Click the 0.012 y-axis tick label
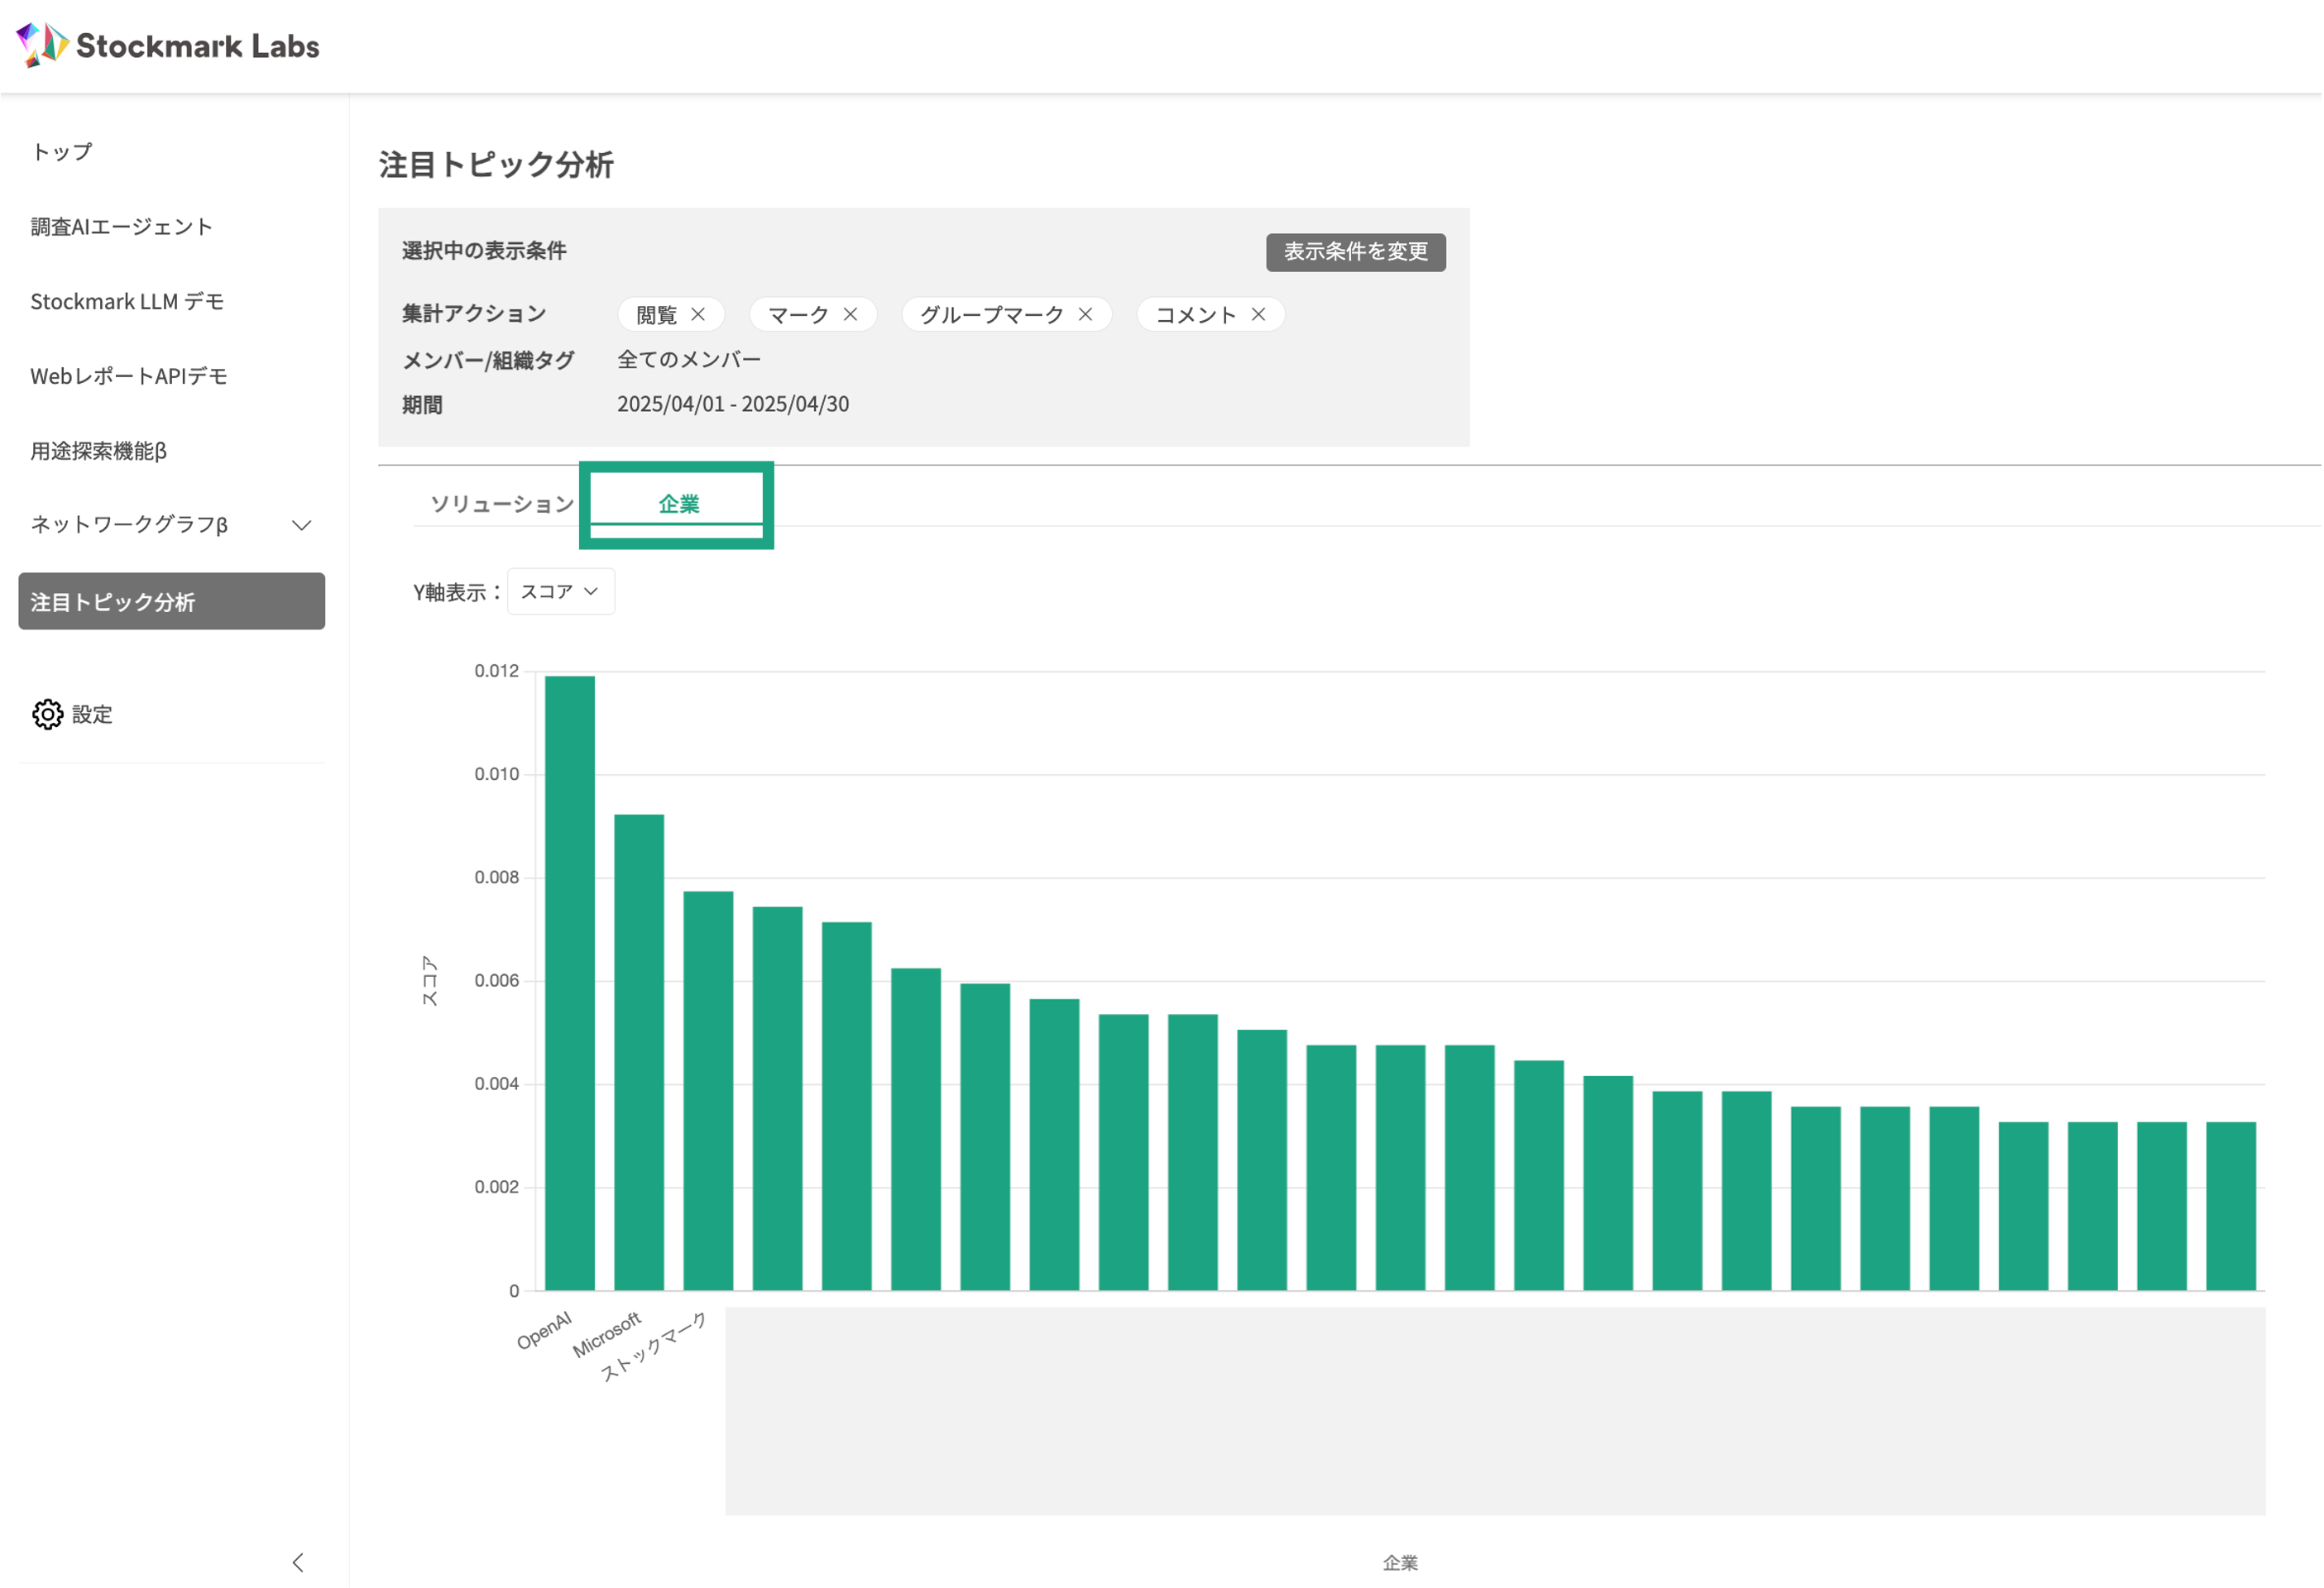This screenshot has height=1588, width=2324. [497, 671]
